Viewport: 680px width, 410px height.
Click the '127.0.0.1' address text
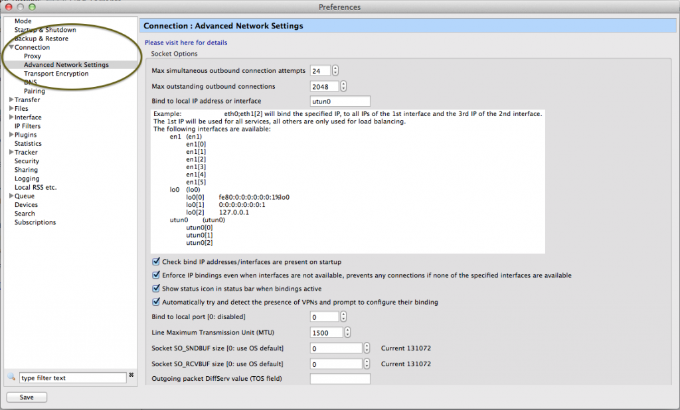(234, 212)
